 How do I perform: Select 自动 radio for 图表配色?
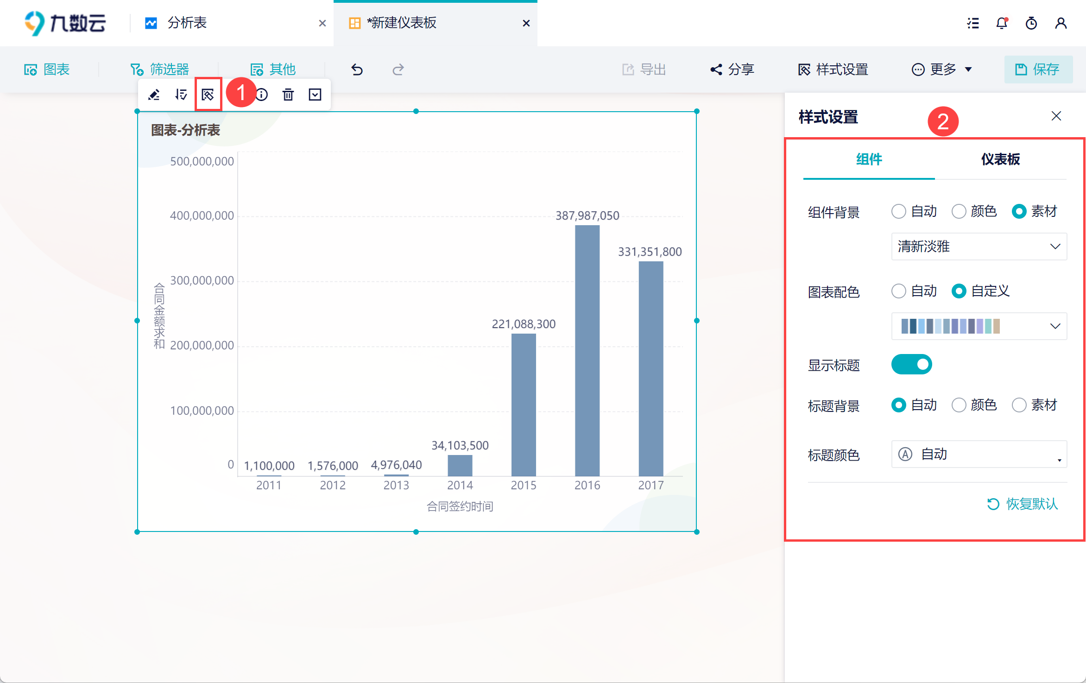pyautogui.click(x=899, y=291)
